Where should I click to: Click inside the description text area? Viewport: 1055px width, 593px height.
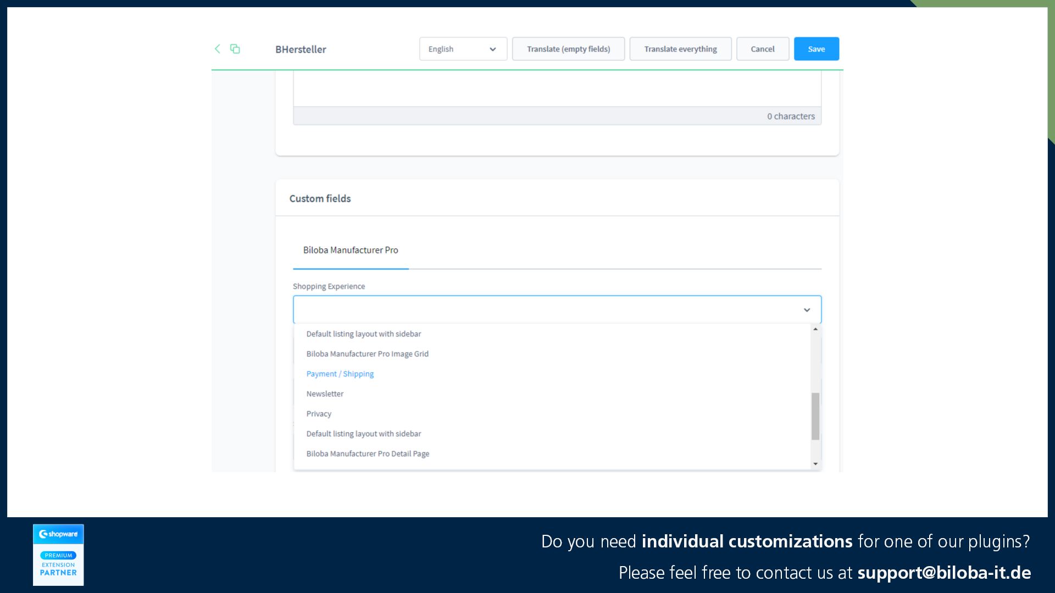557,88
